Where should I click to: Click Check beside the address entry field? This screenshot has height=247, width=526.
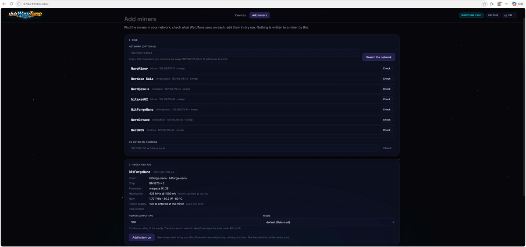[x=387, y=148]
